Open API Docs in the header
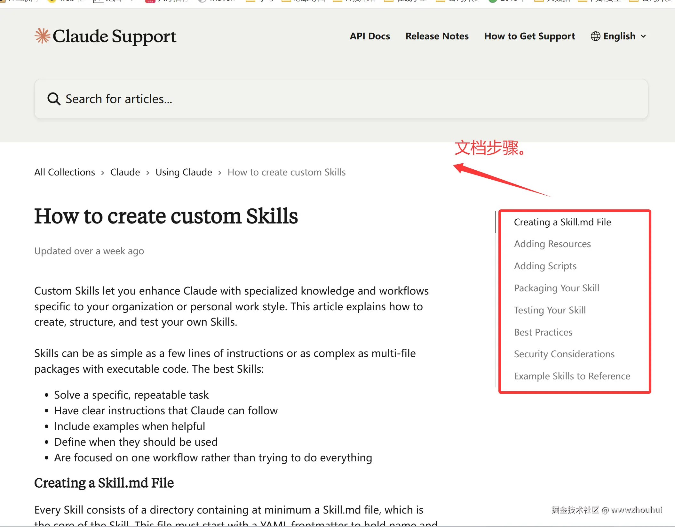 coord(370,36)
